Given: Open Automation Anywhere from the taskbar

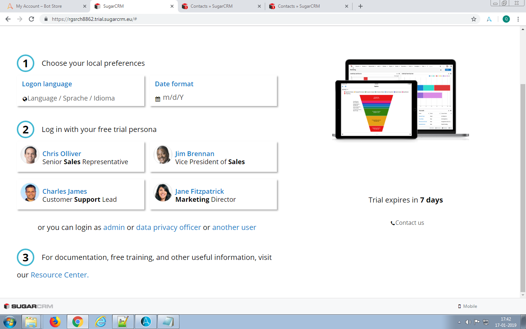Looking at the screenshot, I should [x=146, y=322].
